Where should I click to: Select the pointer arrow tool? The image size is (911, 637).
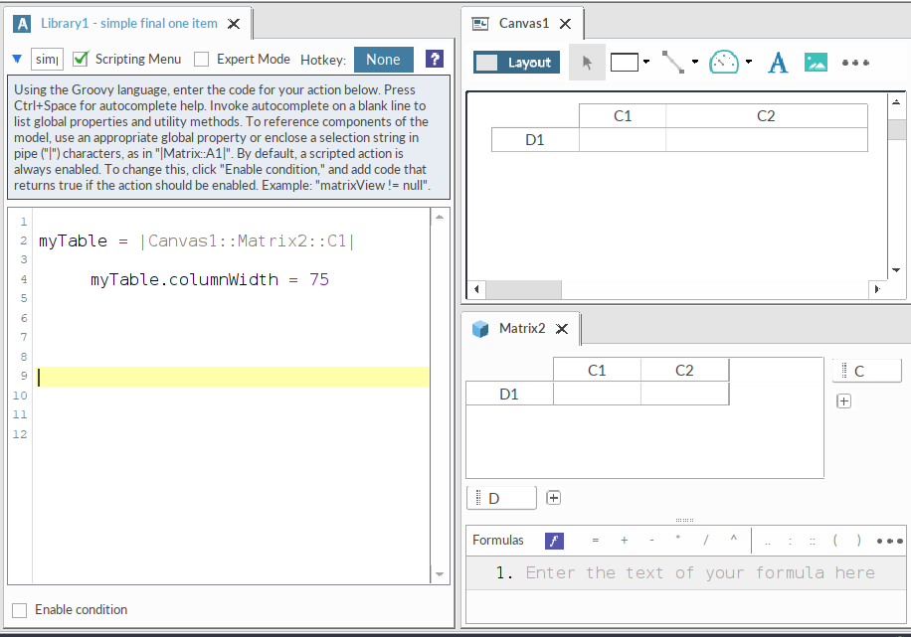coord(587,63)
